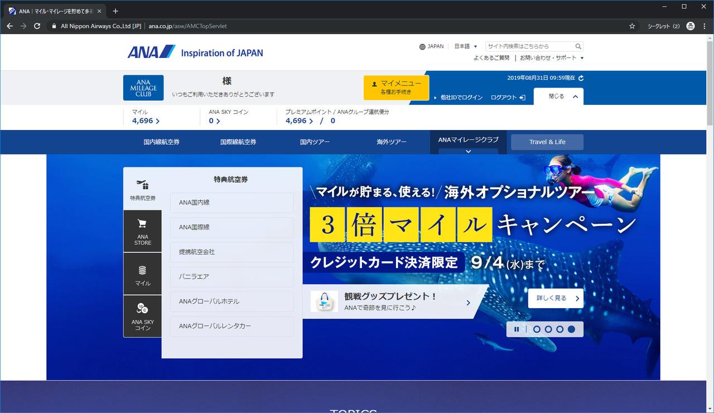Click into the site search input field
This screenshot has height=413, width=714.
point(529,46)
